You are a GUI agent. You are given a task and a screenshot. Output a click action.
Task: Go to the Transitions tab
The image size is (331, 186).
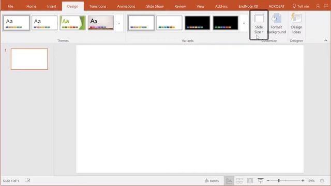[x=98, y=6]
